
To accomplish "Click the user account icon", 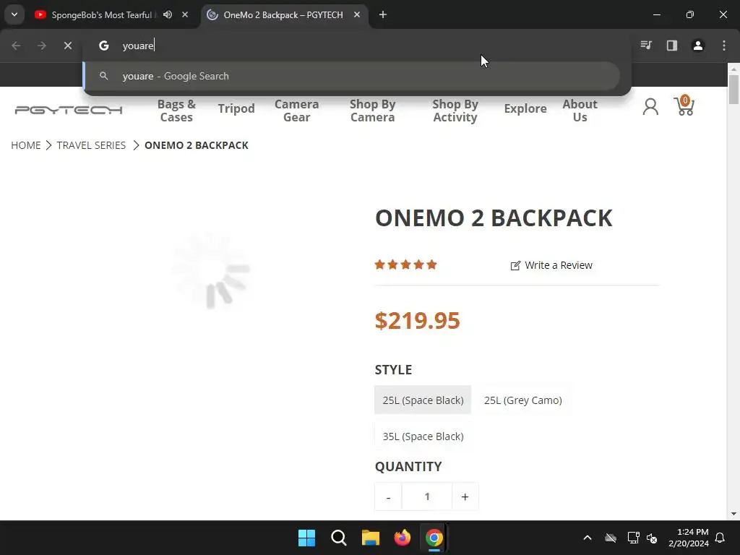I will [x=650, y=107].
